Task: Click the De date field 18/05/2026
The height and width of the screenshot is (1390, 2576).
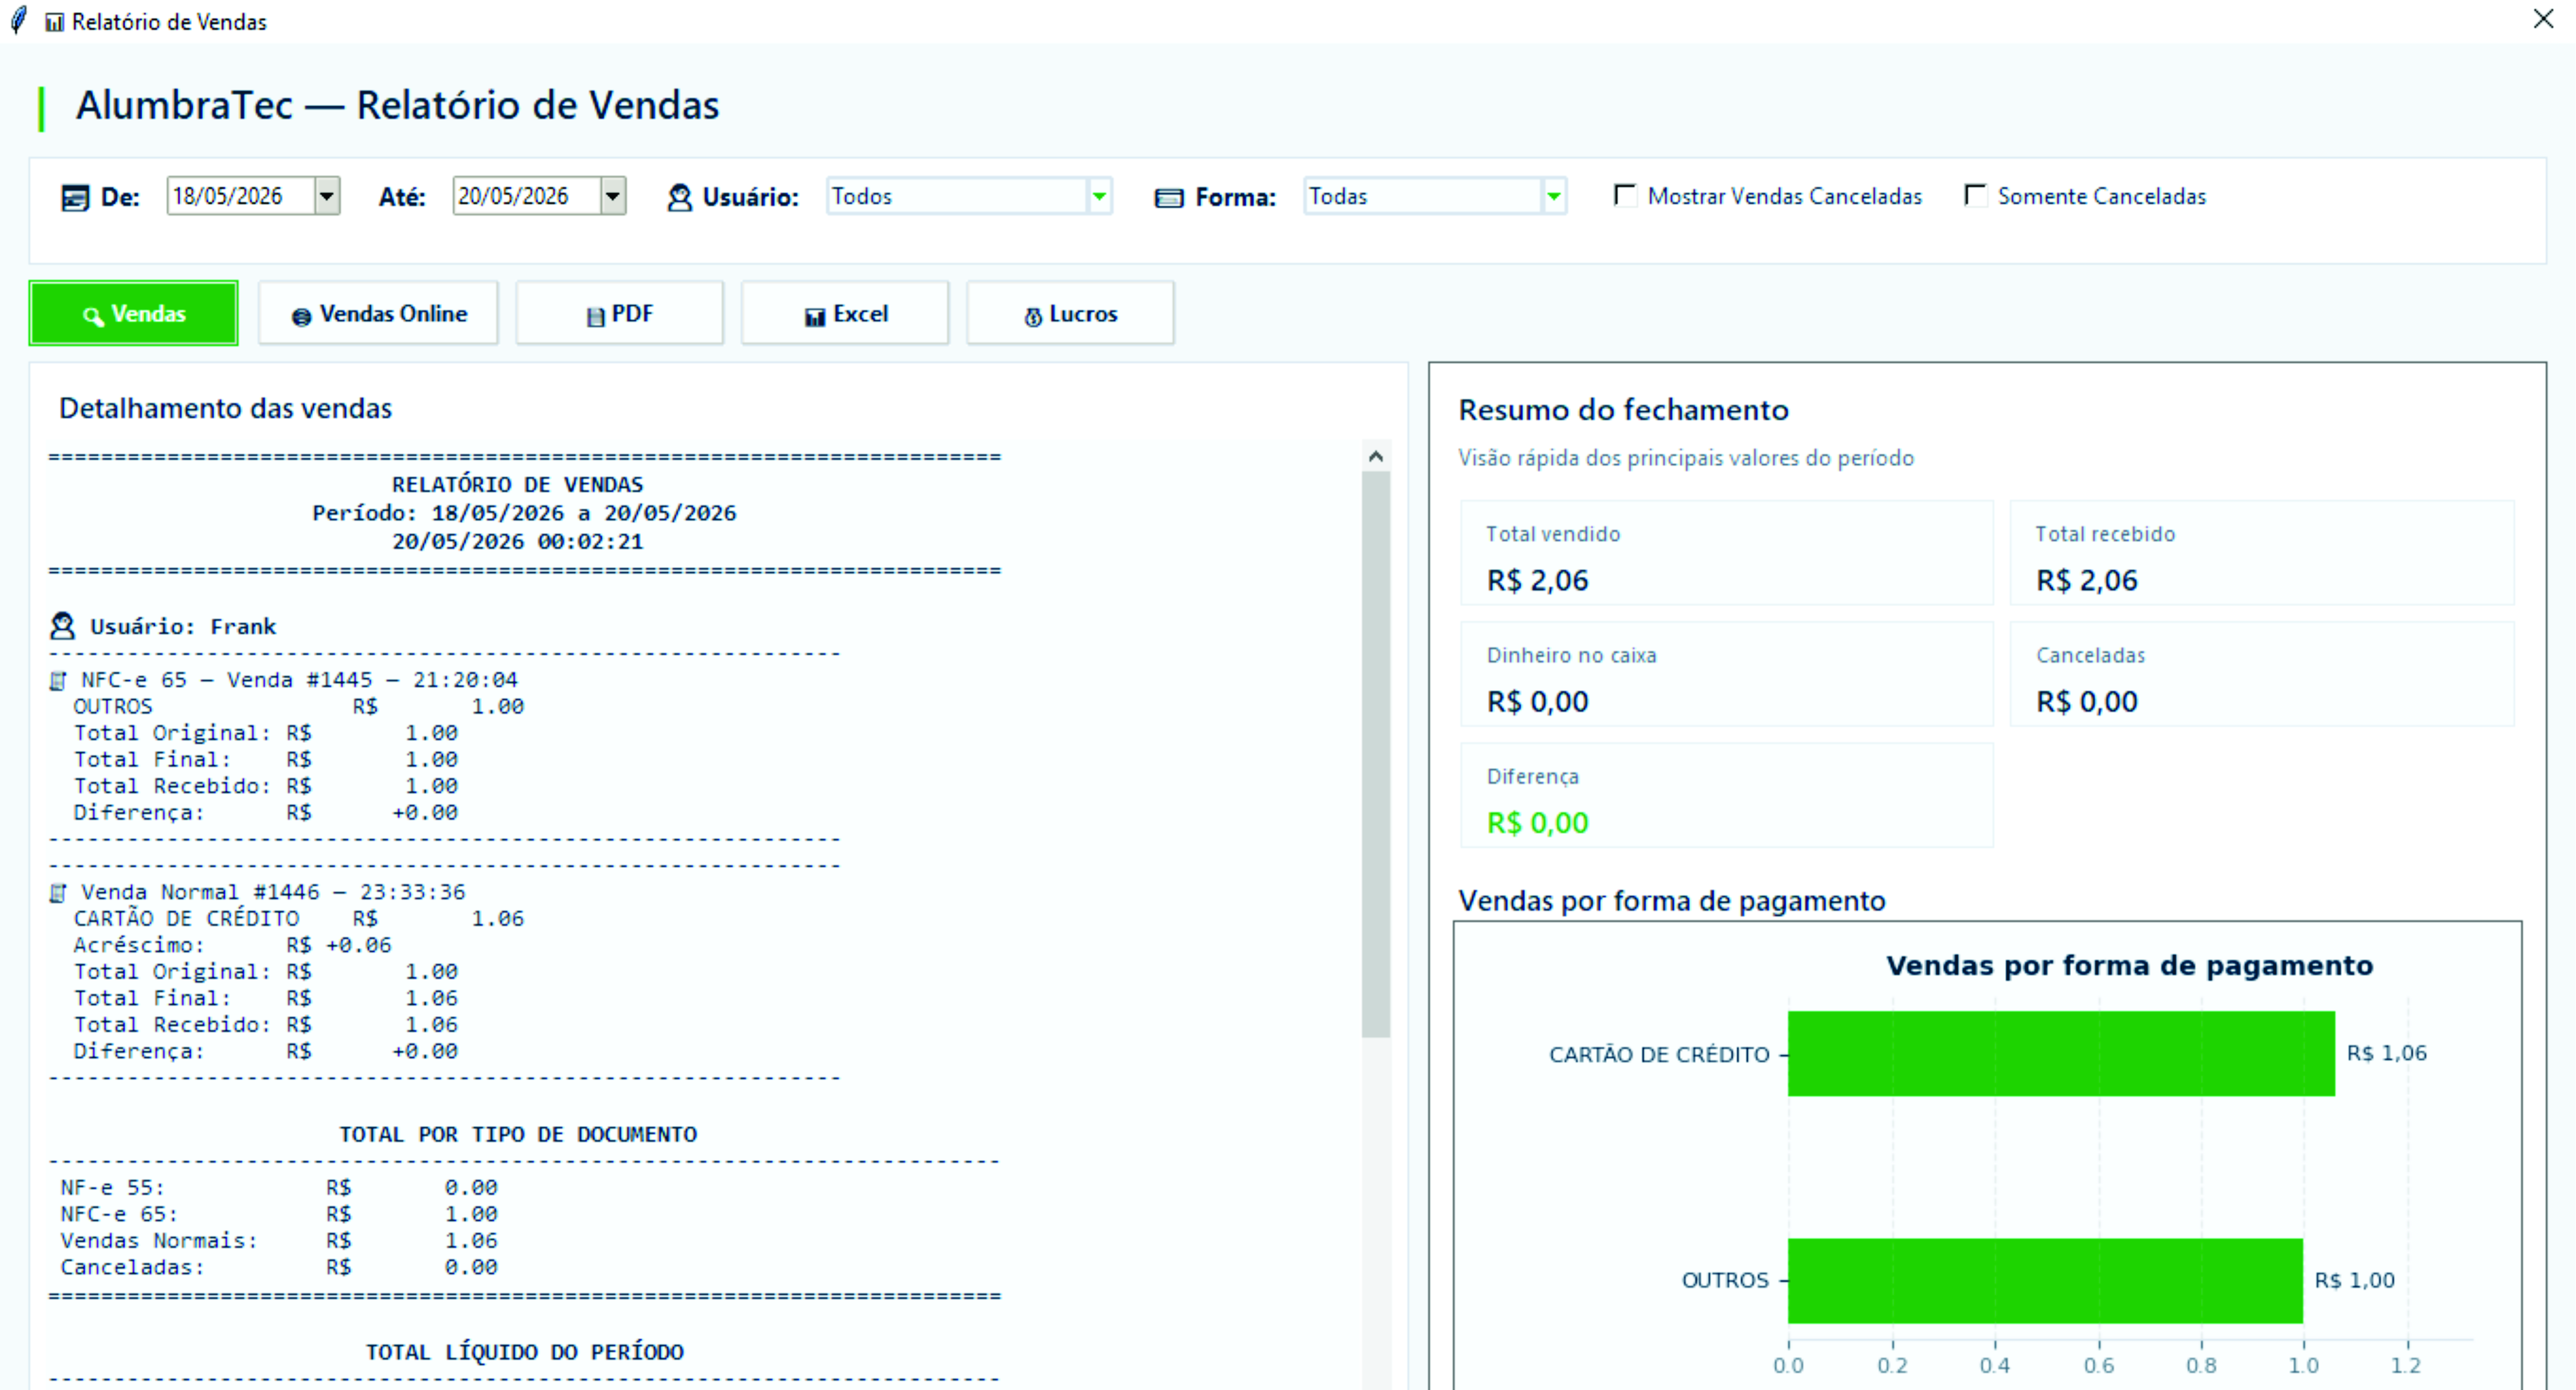Action: point(241,196)
